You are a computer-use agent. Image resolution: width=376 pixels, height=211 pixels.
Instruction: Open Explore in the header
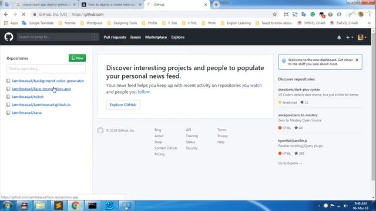[x=177, y=37]
